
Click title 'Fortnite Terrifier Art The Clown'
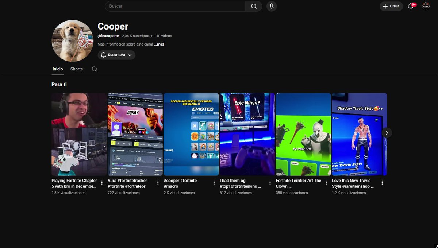pos(299,183)
